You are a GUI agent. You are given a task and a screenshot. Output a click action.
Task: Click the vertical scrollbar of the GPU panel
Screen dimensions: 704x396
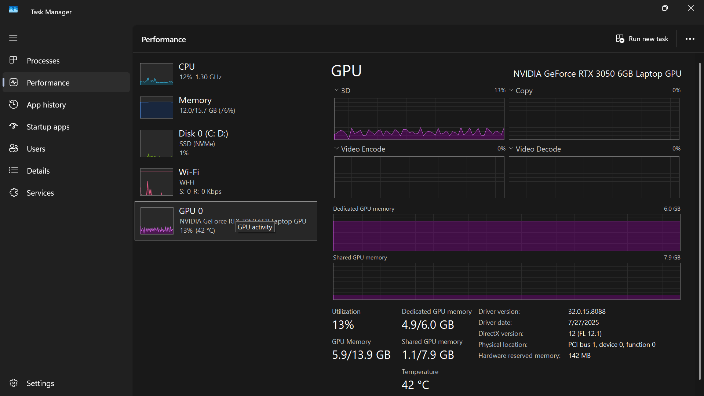(700, 221)
